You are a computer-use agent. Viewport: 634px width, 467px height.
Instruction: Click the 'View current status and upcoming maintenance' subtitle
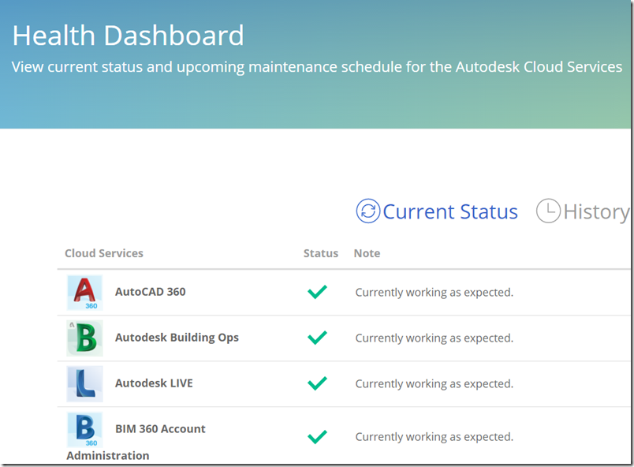[316, 67]
